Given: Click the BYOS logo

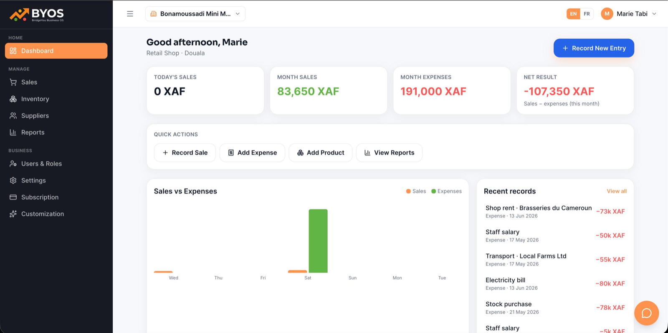Looking at the screenshot, I should coord(37,15).
